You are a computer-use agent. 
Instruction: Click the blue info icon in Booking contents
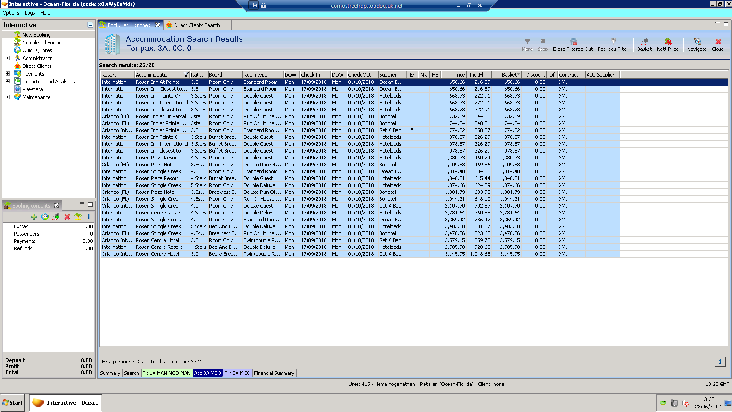pos(89,217)
